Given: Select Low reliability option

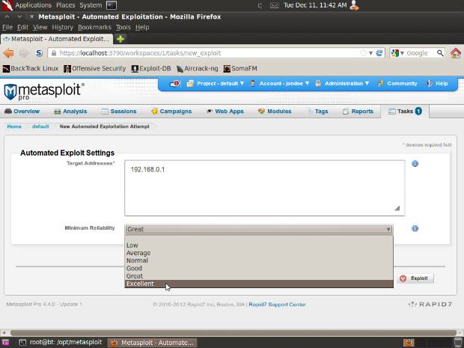Looking at the screenshot, I should [259, 245].
